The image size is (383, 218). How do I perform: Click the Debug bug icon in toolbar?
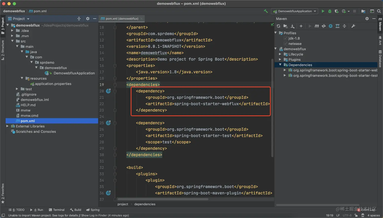point(330,11)
